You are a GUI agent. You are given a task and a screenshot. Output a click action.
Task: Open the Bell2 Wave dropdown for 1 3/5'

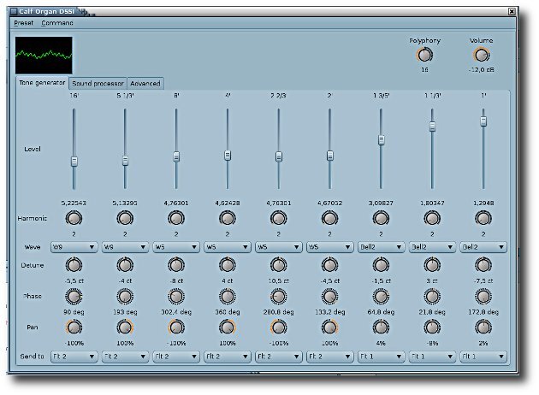coord(381,247)
